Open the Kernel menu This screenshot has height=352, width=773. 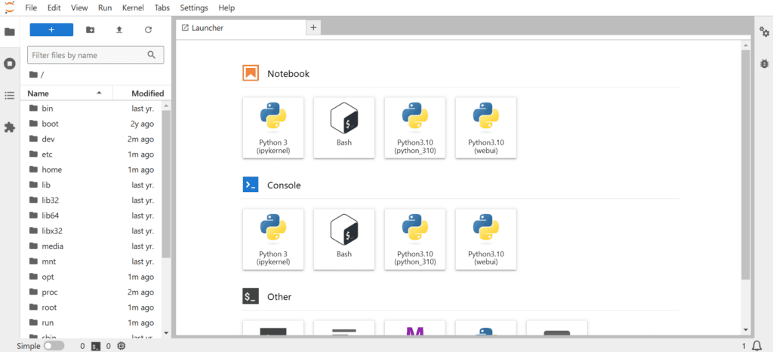point(133,8)
